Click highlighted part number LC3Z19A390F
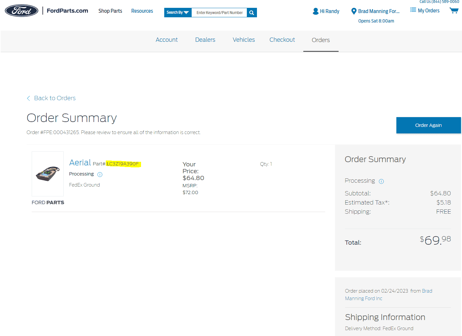 [x=123, y=164]
